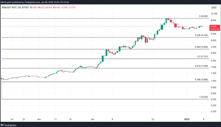Click the 0.800 price axis label
The image size is (221, 127).
tap(213, 88)
